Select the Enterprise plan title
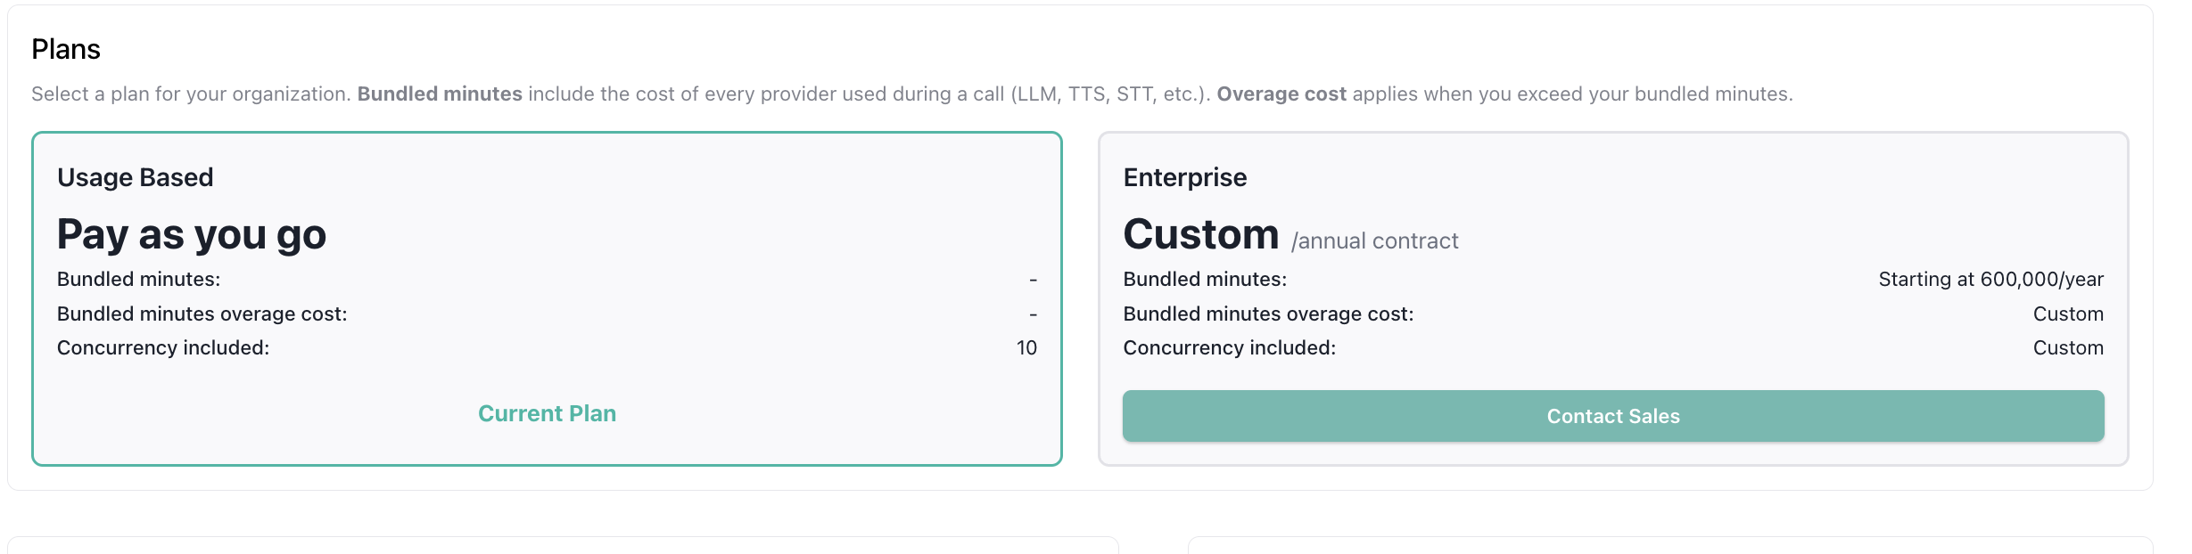 pos(1184,177)
